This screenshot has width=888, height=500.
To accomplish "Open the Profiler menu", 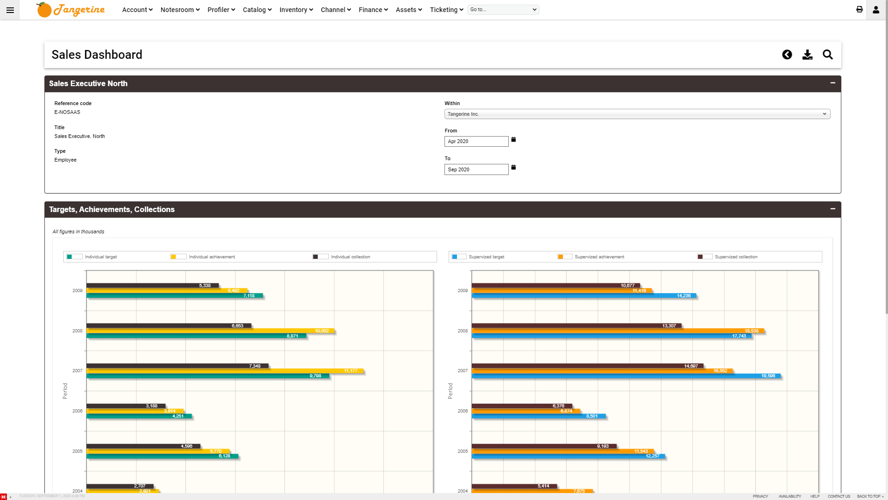I will [221, 10].
